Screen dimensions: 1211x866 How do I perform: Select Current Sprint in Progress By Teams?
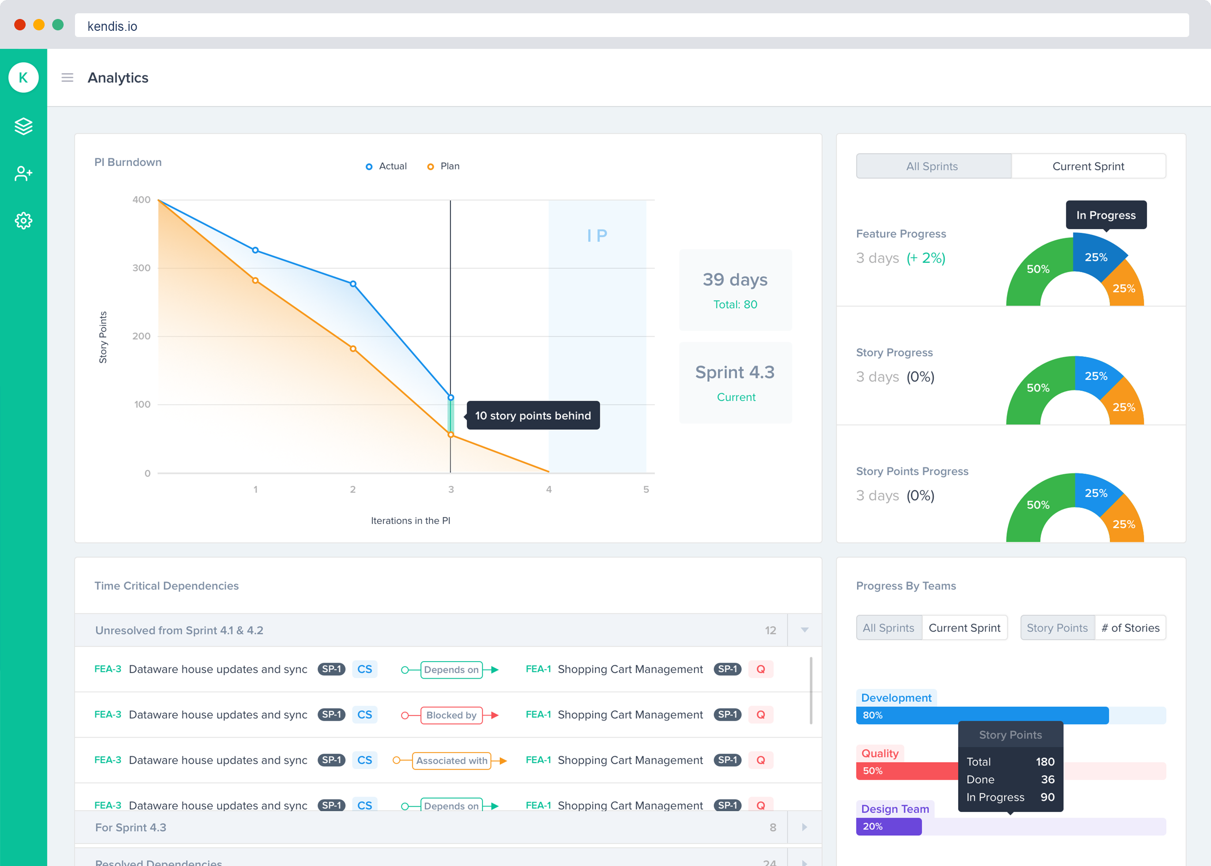click(965, 628)
